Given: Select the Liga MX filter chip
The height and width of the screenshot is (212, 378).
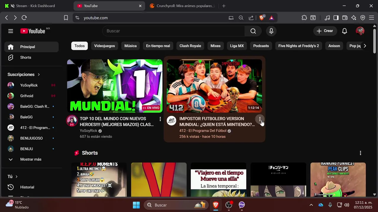Looking at the screenshot, I should (x=237, y=46).
